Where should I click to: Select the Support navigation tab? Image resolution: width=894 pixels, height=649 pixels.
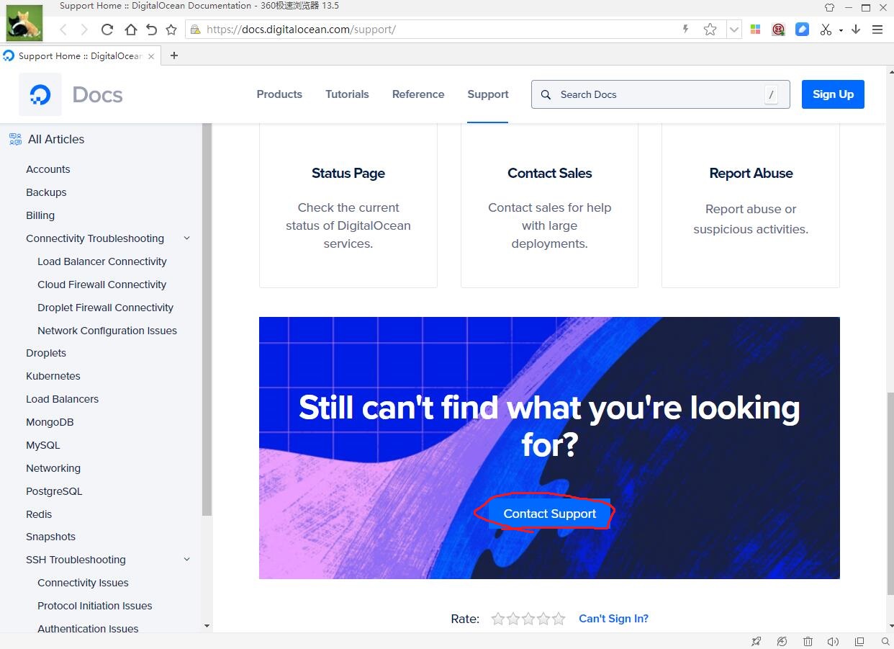(x=488, y=94)
